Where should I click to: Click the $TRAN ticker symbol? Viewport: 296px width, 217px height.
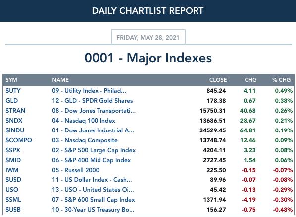15,111
